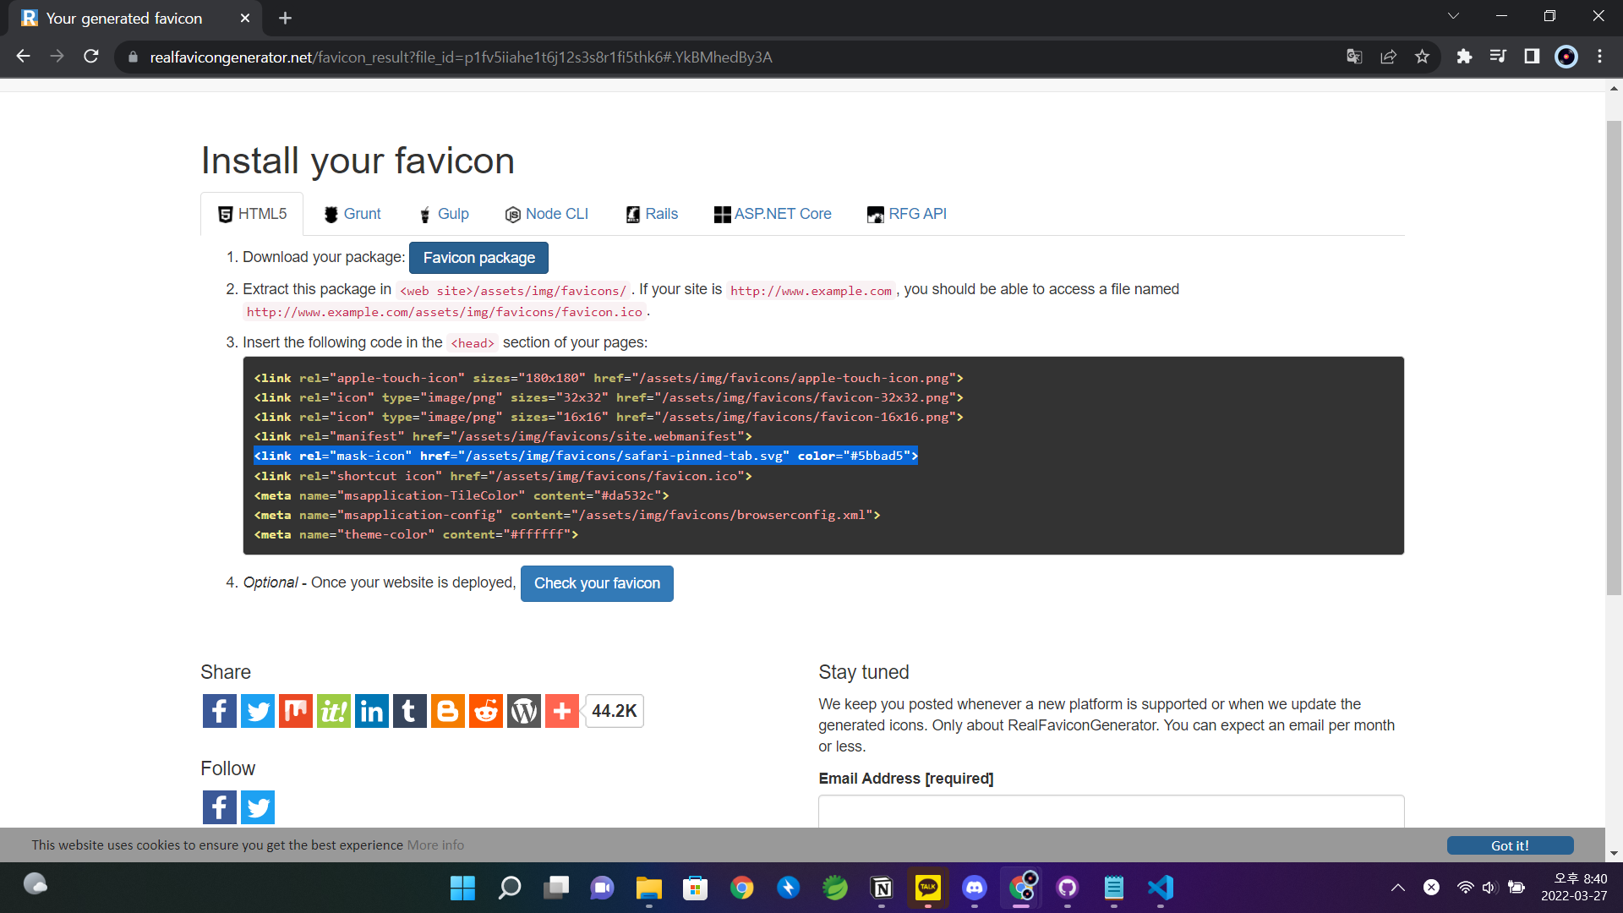The width and height of the screenshot is (1623, 913).
Task: Click Check your favicon button
Action: [x=597, y=583]
